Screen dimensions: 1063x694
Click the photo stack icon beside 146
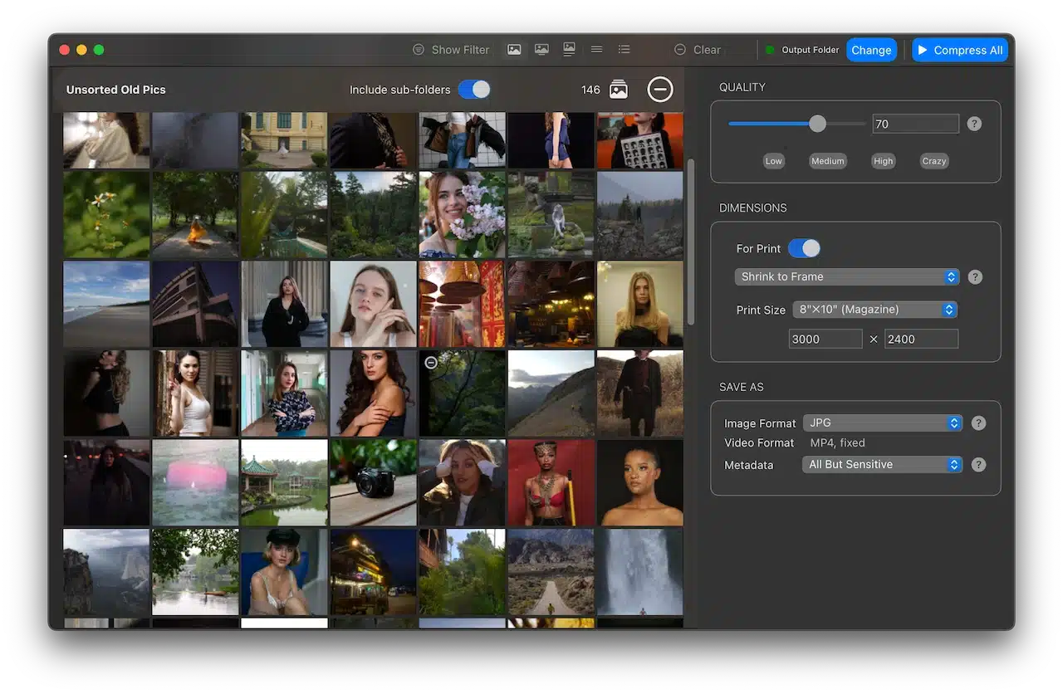pyautogui.click(x=619, y=90)
